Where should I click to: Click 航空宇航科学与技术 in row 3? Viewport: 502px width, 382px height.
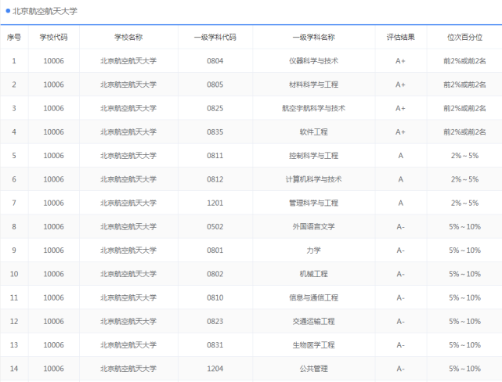coord(314,108)
